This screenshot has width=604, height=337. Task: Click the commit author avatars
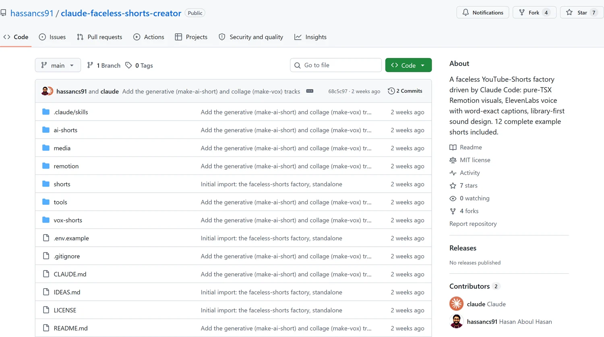click(x=47, y=91)
